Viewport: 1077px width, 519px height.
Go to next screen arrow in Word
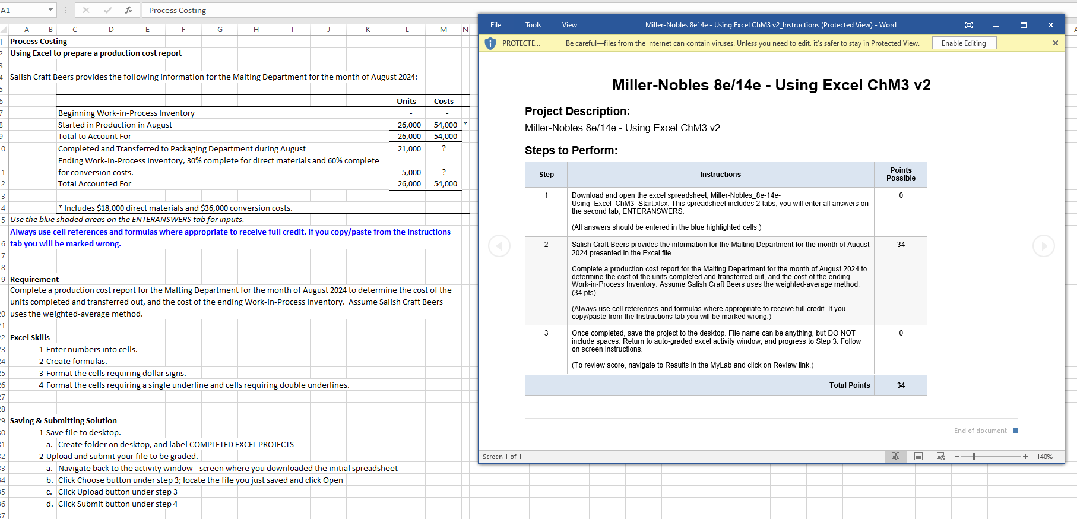[x=1044, y=246]
